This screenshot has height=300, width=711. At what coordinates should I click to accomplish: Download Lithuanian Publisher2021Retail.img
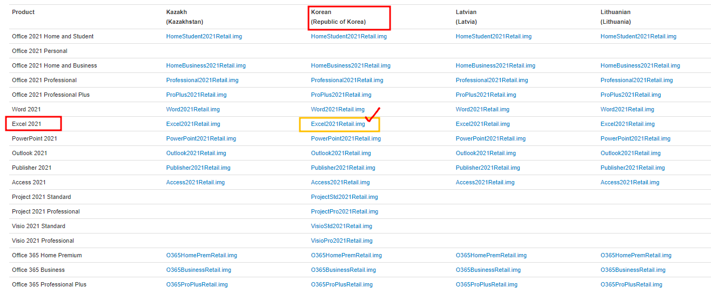(x=633, y=168)
